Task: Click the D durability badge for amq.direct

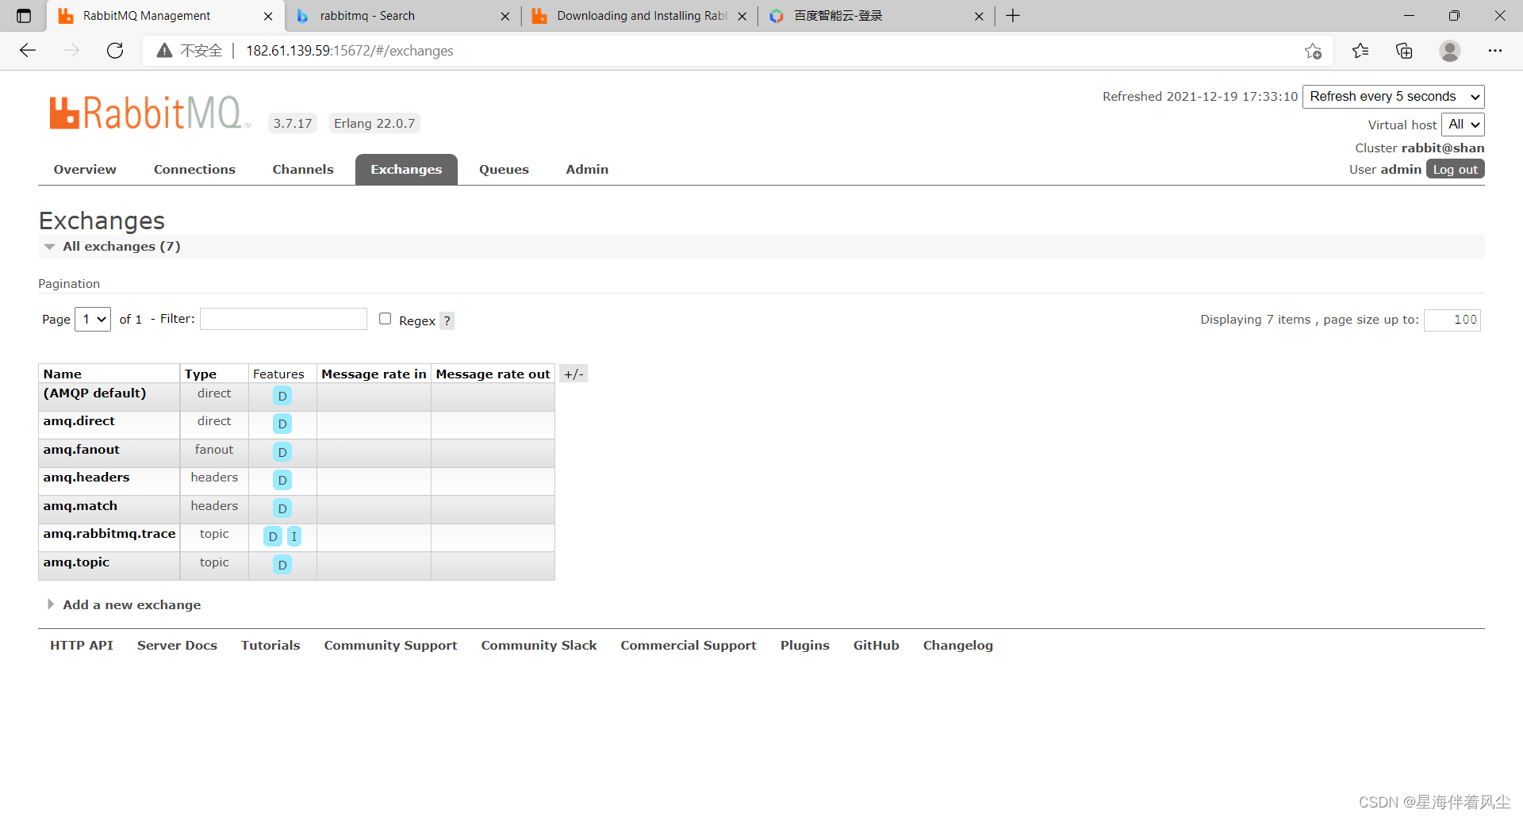Action: tap(282, 424)
